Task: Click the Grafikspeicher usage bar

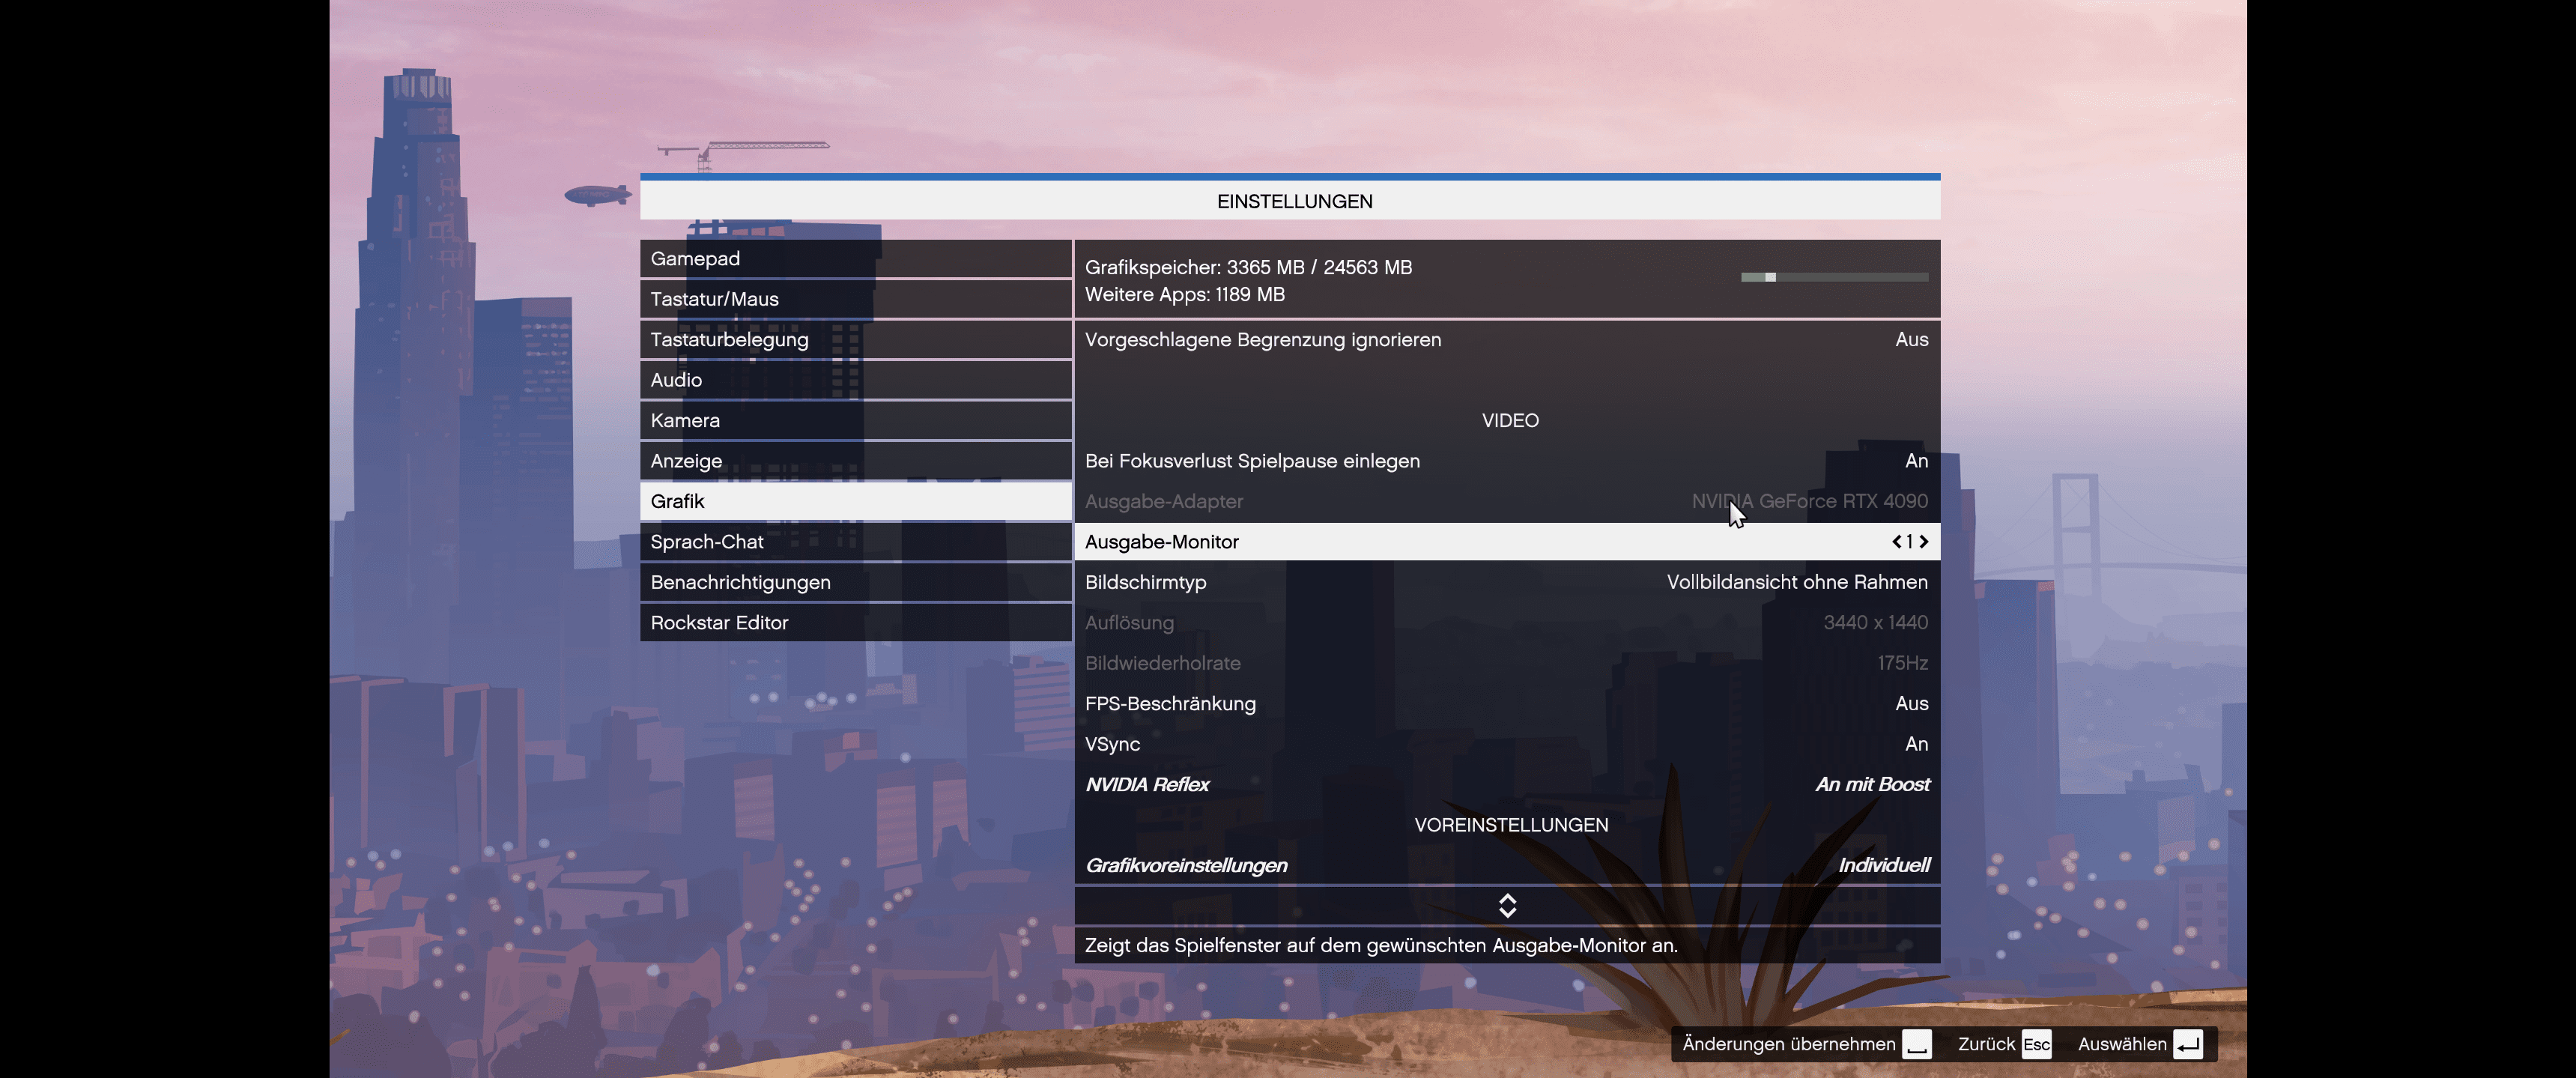Action: click(1834, 277)
